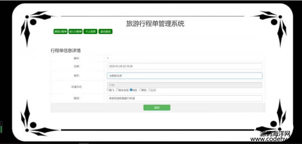Check the 租车自驾 option
This screenshot has height=144, width=302.
click(117, 90)
